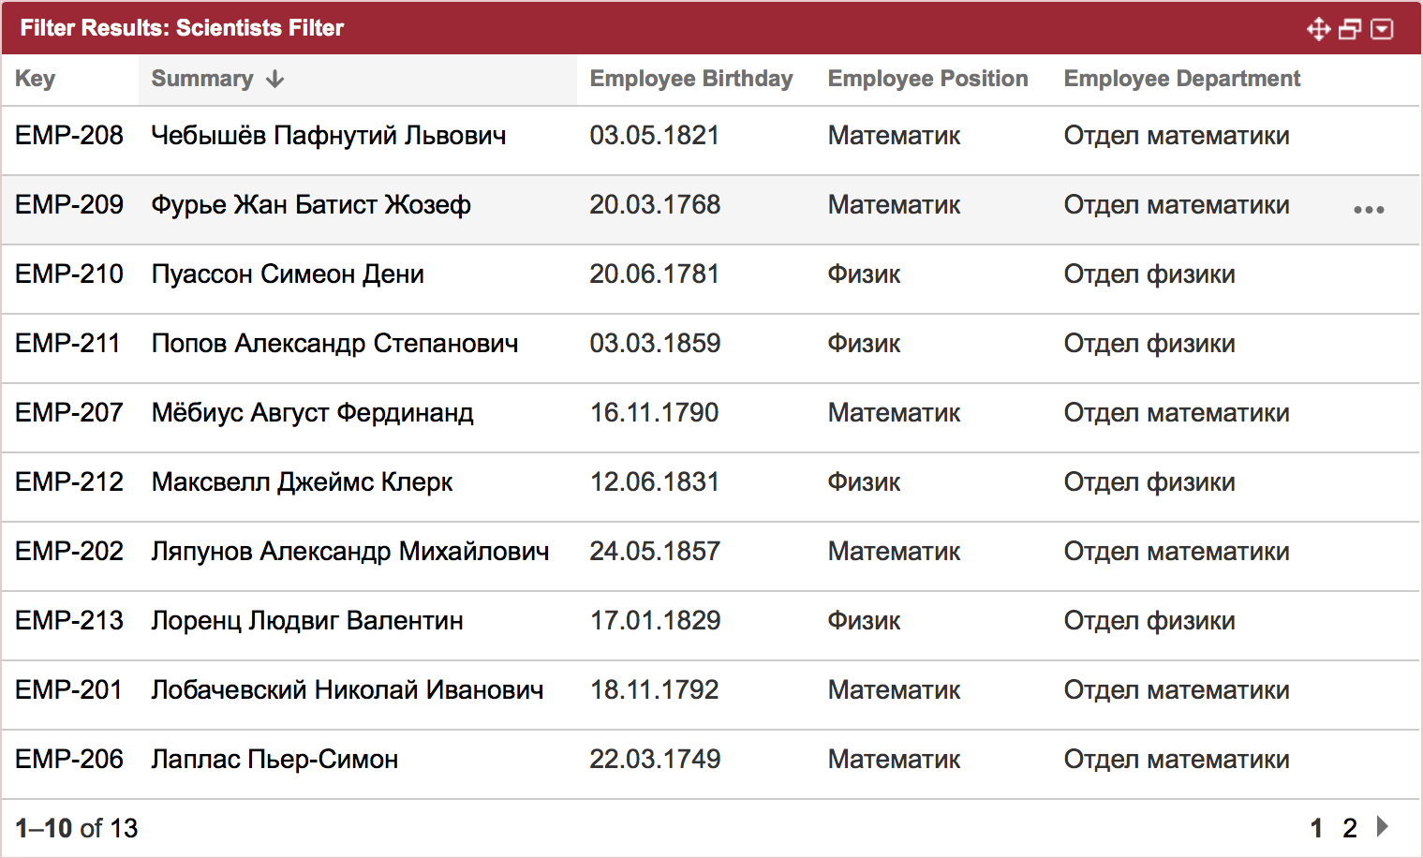
Task: Open the Максвелл Джеймс Клерк entry
Action: [x=302, y=481]
